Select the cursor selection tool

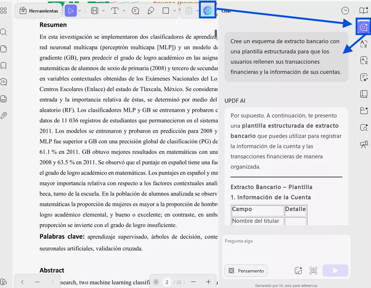(x=71, y=11)
